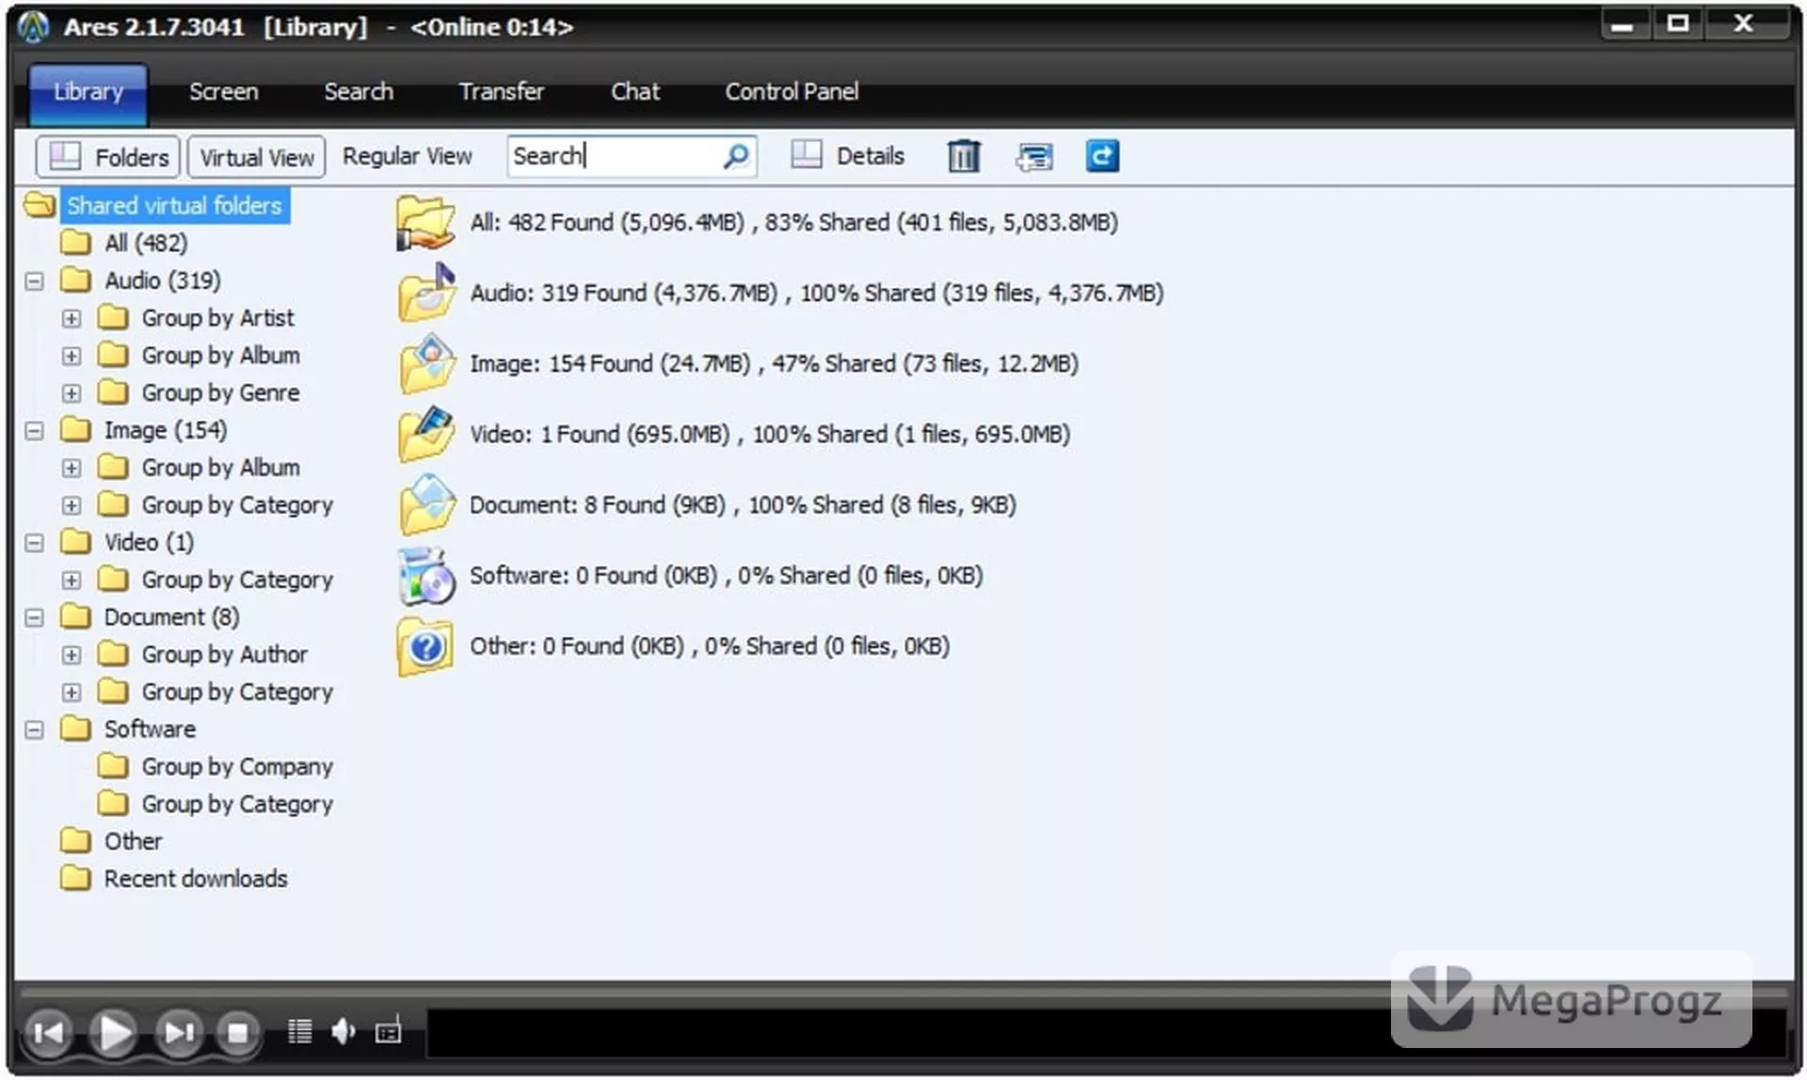The width and height of the screenshot is (1807, 1080).
Task: Click the Virtual View button
Action: point(256,156)
